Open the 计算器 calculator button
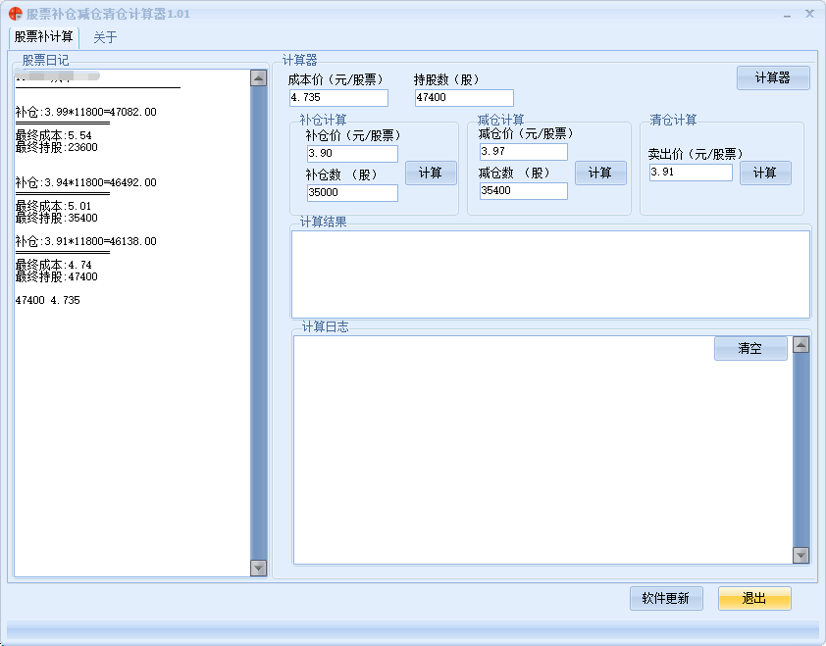 click(772, 78)
